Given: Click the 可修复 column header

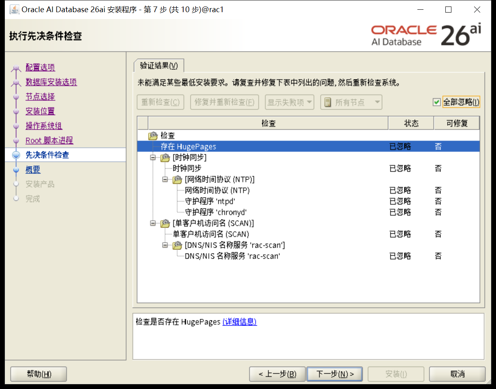Looking at the screenshot, I should (457, 123).
